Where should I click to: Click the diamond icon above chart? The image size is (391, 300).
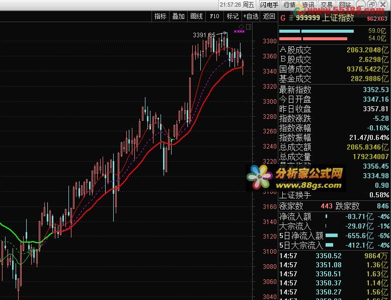click(241, 27)
